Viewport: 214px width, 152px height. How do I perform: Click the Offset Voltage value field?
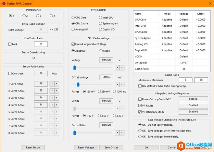tap(107, 77)
